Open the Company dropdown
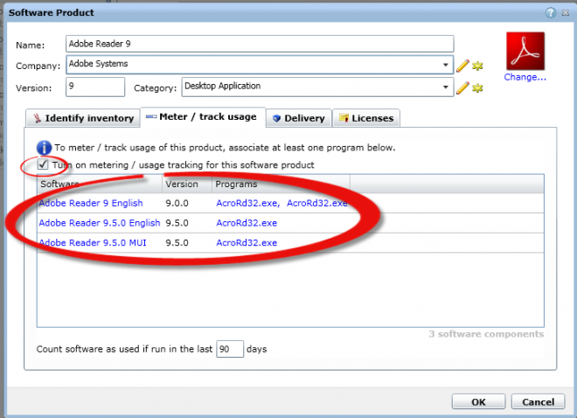This screenshot has width=577, height=418. [445, 65]
